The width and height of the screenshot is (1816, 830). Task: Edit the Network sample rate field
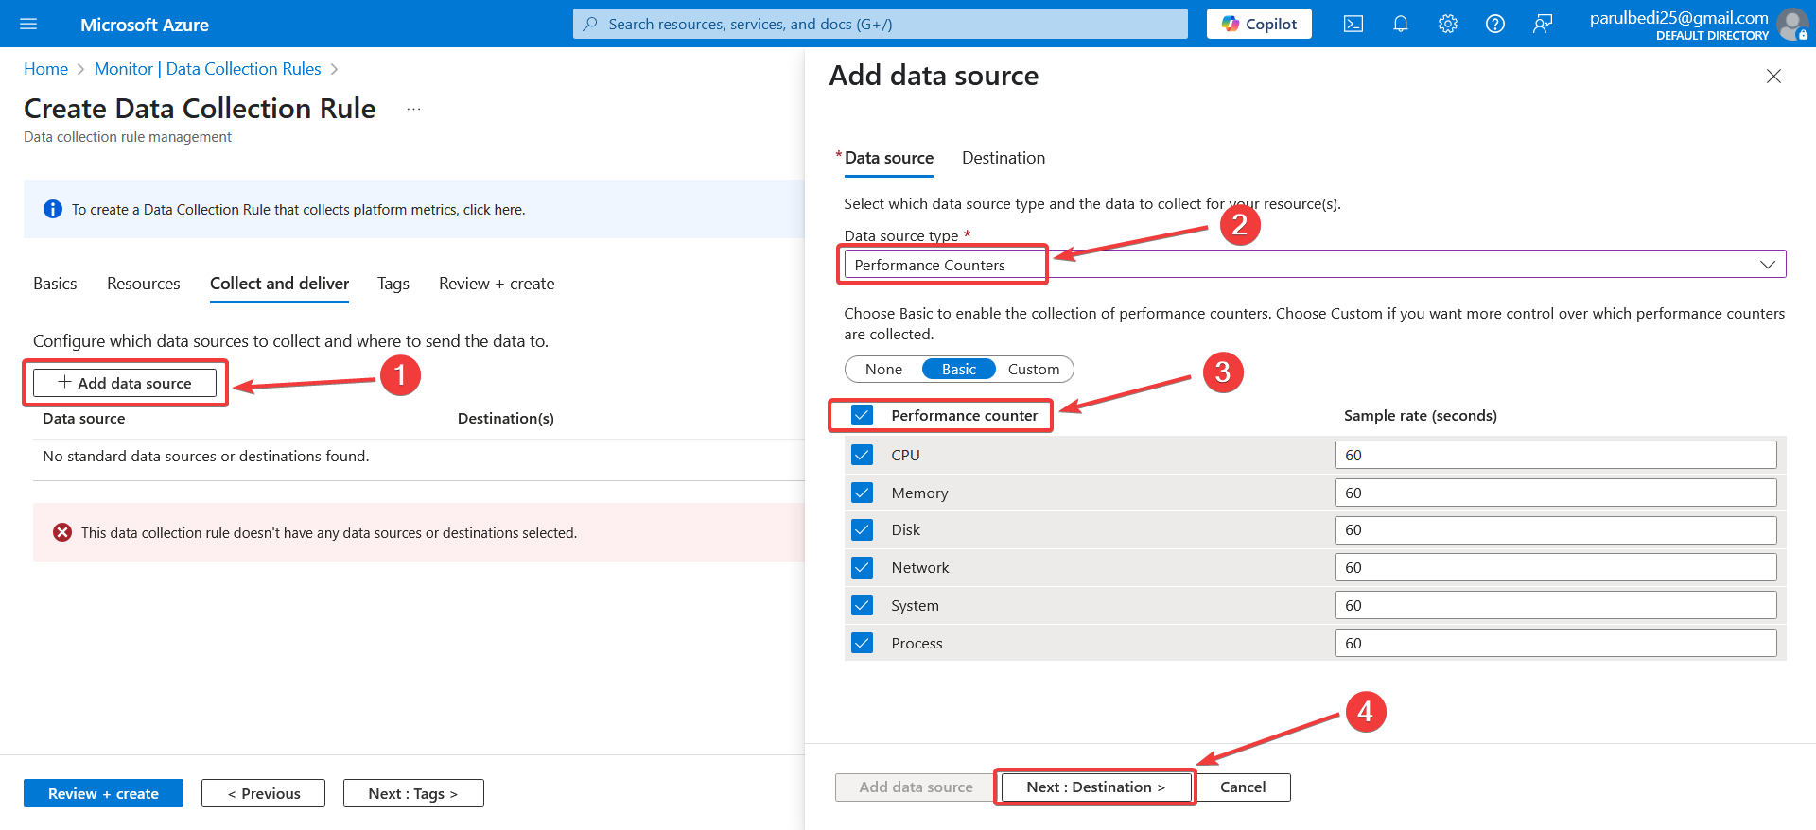click(1555, 567)
